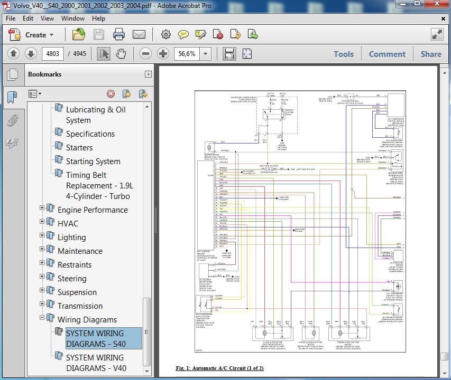This screenshot has width=451, height=380.
Task: Open the Edit menu
Action: click(28, 18)
